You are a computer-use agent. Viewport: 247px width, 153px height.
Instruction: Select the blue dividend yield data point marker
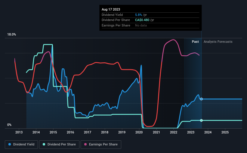[x=201, y=99]
